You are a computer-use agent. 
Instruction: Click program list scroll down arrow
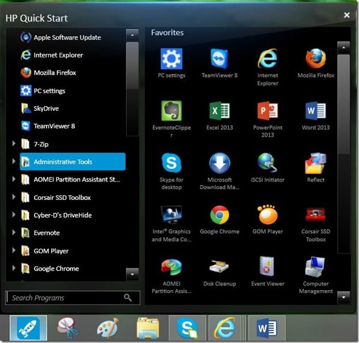tap(132, 274)
